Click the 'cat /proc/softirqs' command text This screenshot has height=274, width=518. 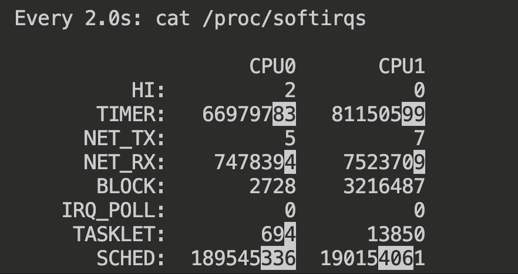click(x=261, y=18)
